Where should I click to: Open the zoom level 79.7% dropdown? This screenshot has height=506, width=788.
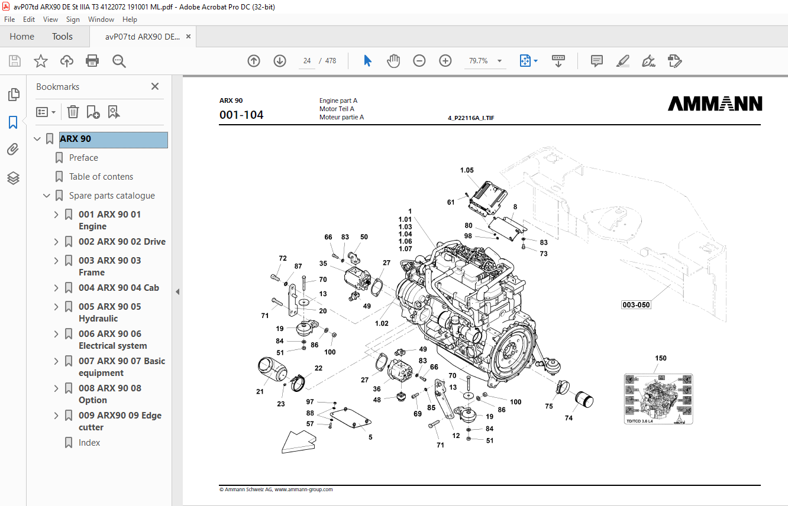click(499, 61)
